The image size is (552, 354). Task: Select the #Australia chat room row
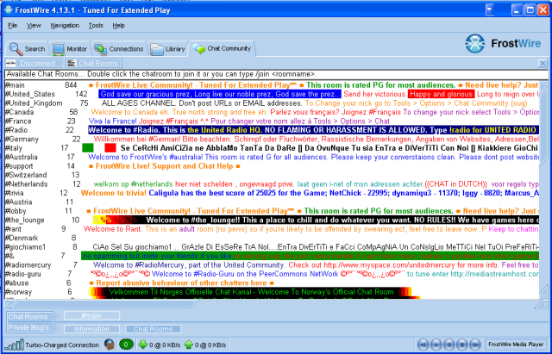pyautogui.click(x=272, y=157)
